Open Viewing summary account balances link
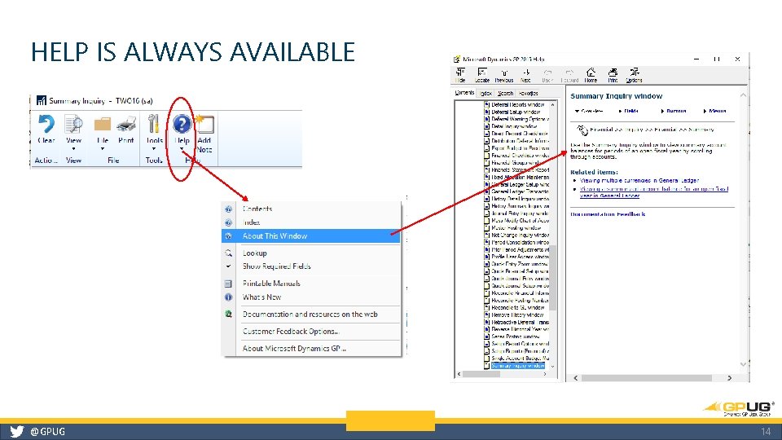 pyautogui.click(x=654, y=192)
